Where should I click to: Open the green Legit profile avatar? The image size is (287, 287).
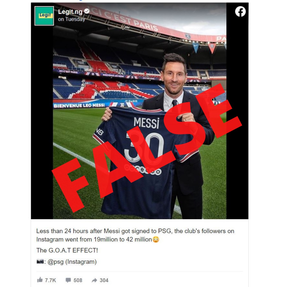coord(44,16)
